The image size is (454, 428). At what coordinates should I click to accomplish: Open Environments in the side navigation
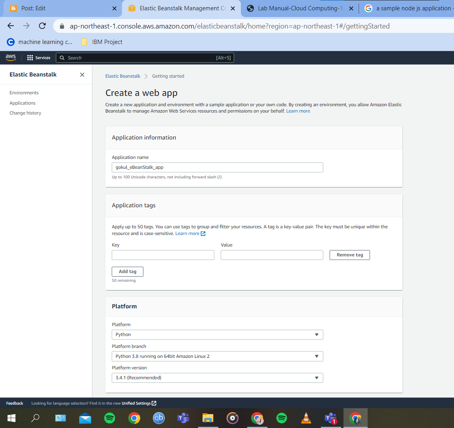click(24, 93)
